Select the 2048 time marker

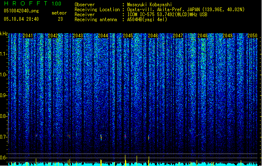click(202, 36)
